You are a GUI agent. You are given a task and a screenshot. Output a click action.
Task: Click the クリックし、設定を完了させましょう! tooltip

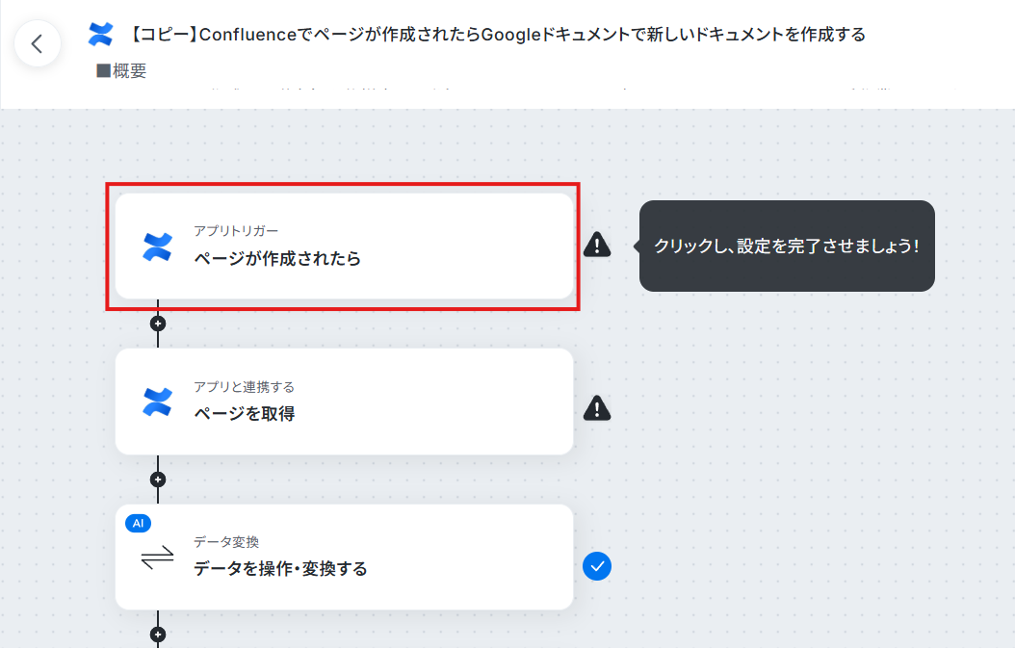click(x=787, y=246)
